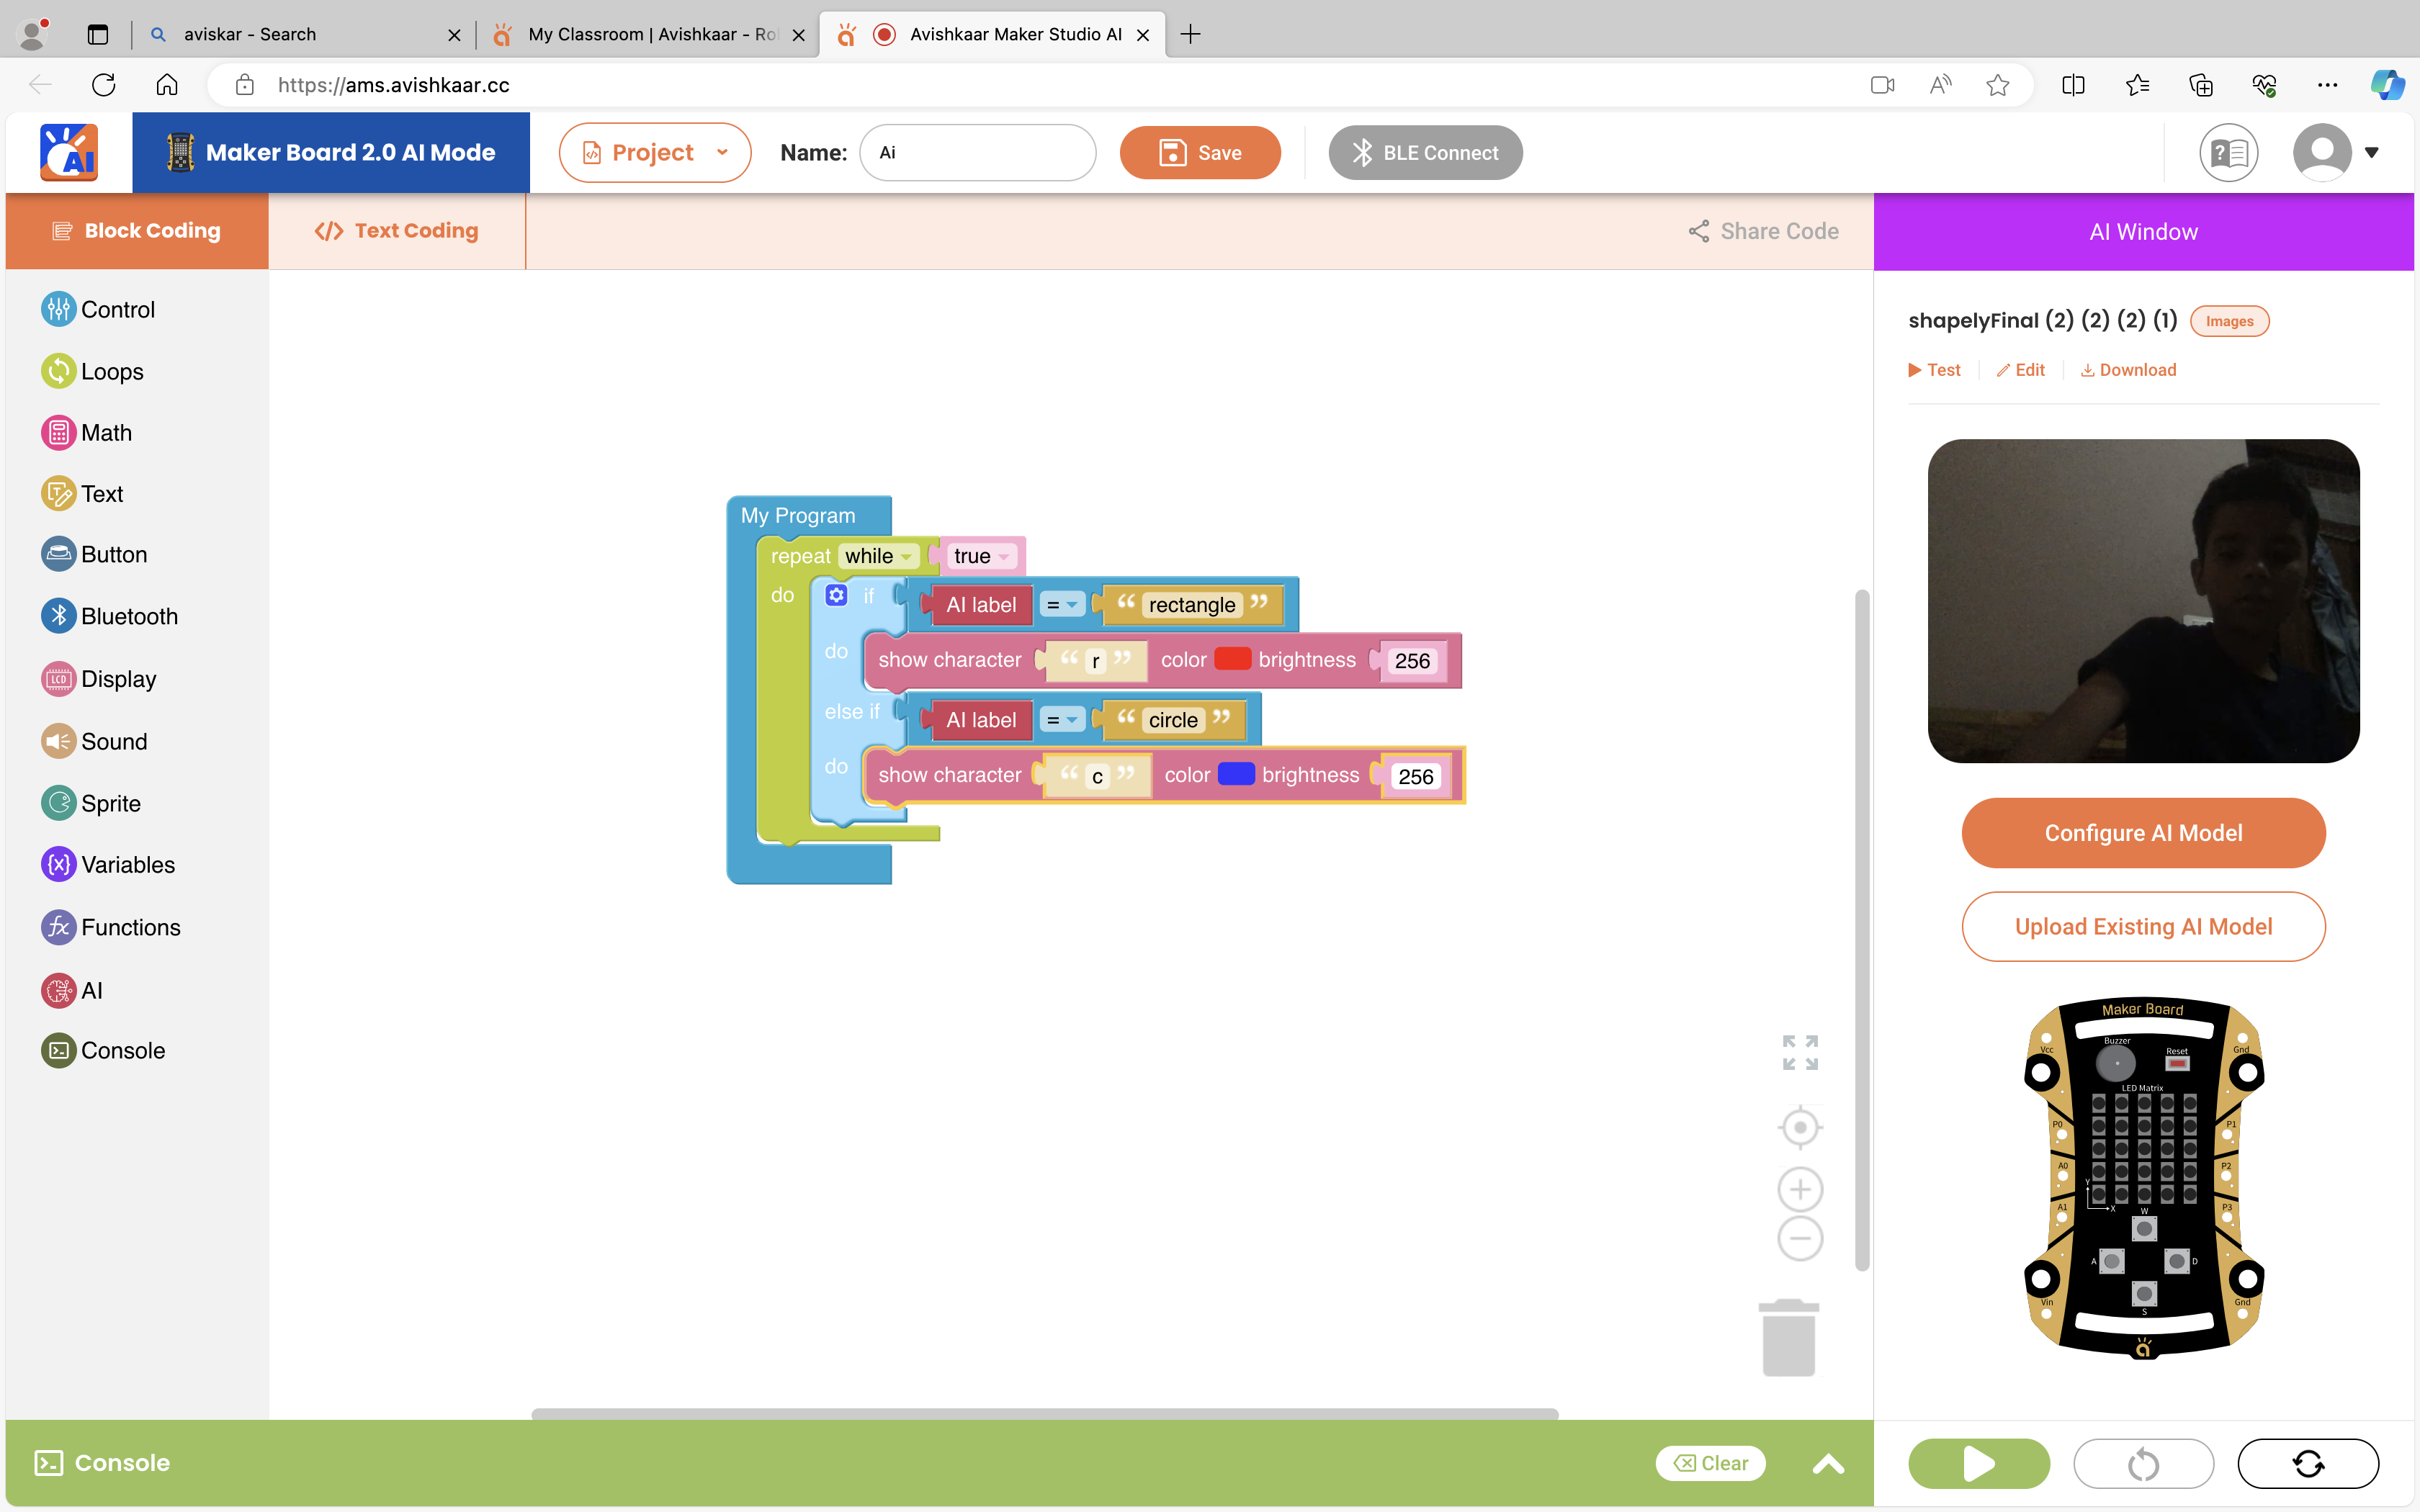
Task: Open the AI blocks category
Action: click(72, 990)
